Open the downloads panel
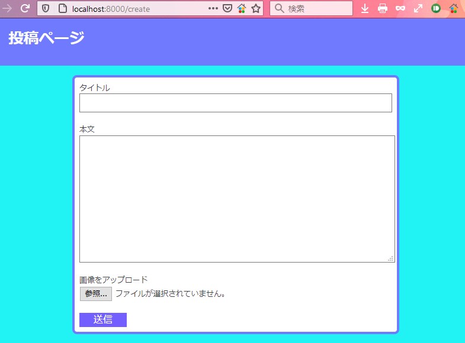Viewport: 465px width, 343px height. click(365, 8)
